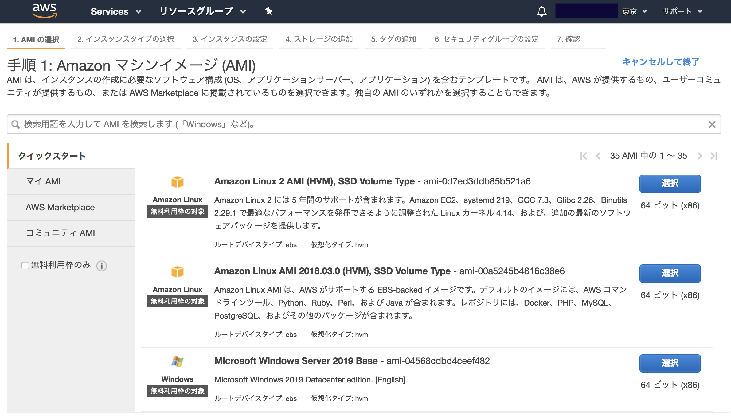The image size is (731, 420).
Task: Jump to last page of AMI list
Action: 713,156
